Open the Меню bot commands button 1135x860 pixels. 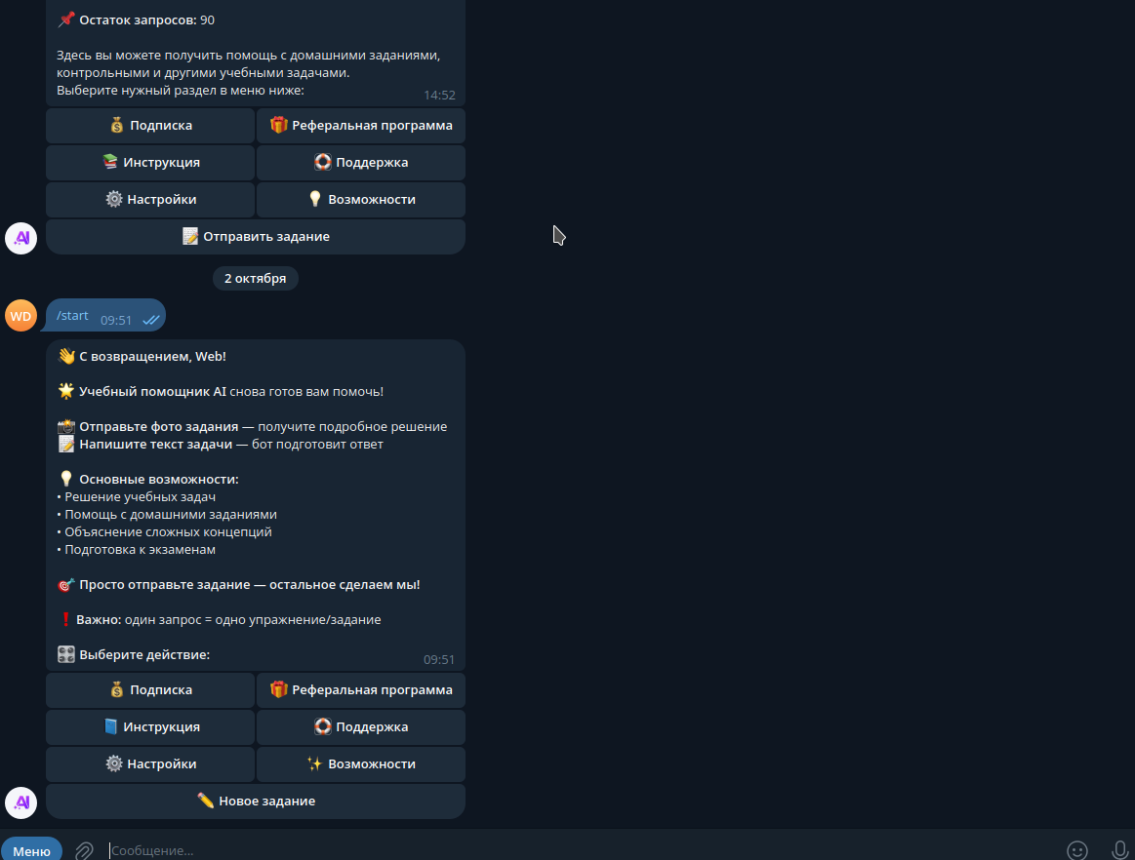pos(32,850)
